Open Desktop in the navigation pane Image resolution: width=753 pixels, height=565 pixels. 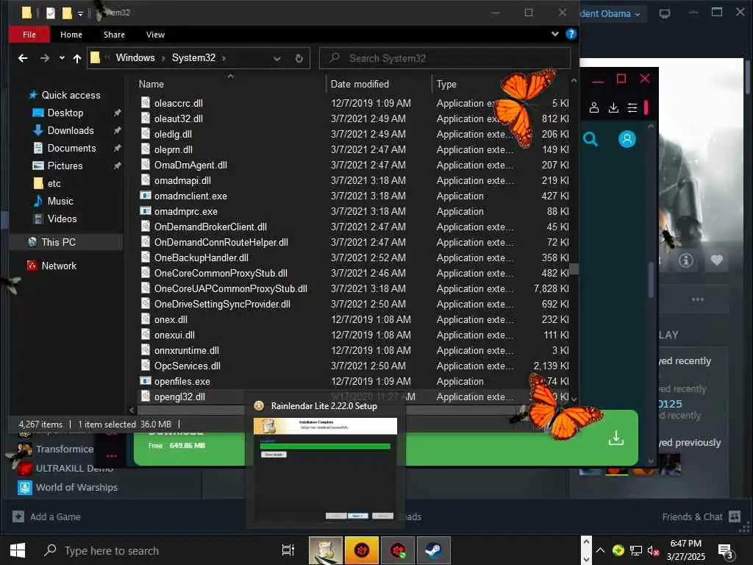click(x=65, y=113)
